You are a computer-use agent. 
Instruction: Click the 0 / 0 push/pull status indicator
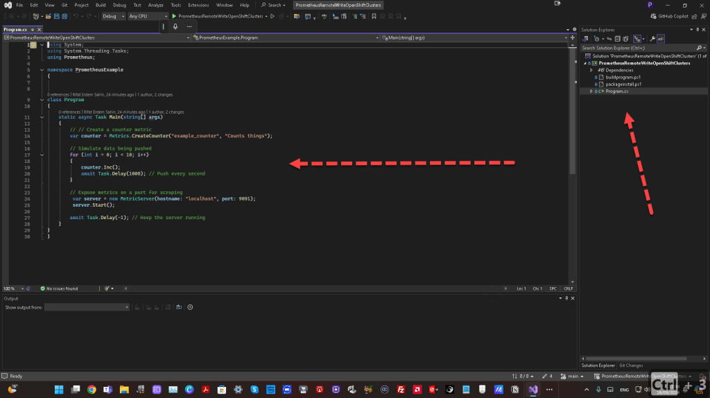[523, 377]
